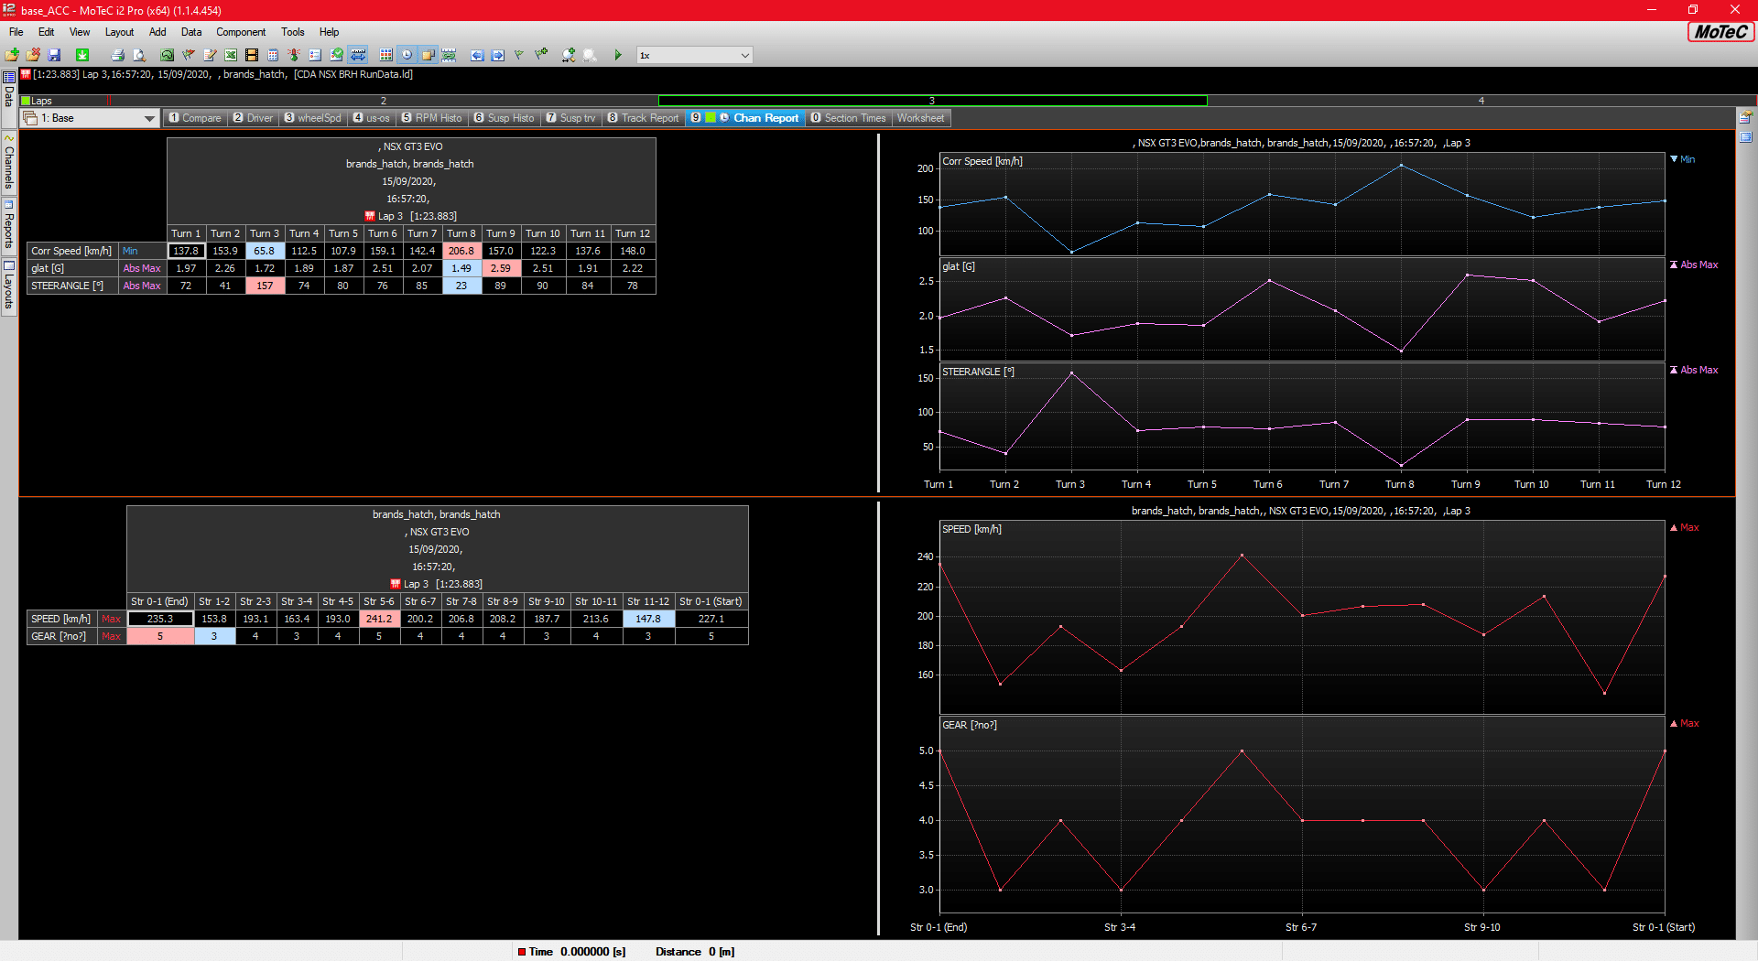The width and height of the screenshot is (1758, 961).
Task: Toggle the time display clock mode
Action: [408, 55]
